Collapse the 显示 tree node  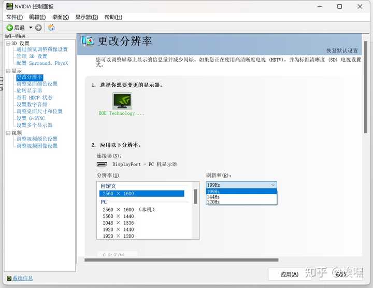8,71
